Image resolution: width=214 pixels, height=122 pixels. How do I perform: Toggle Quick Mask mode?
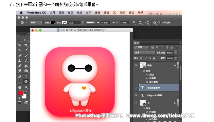coord(20,103)
